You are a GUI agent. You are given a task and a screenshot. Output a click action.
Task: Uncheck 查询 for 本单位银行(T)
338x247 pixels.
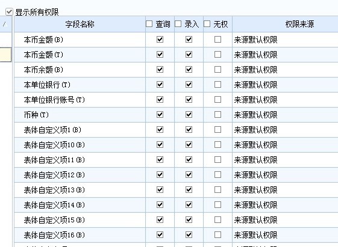160,85
